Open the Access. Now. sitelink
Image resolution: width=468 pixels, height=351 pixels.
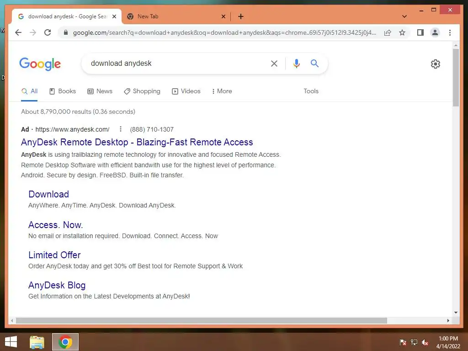click(55, 225)
